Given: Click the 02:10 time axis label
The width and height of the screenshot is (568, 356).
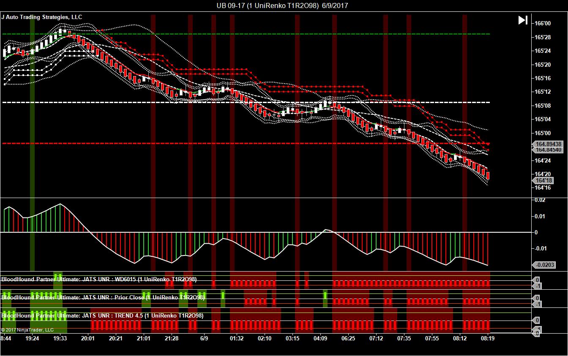Looking at the screenshot, I should (x=265, y=338).
